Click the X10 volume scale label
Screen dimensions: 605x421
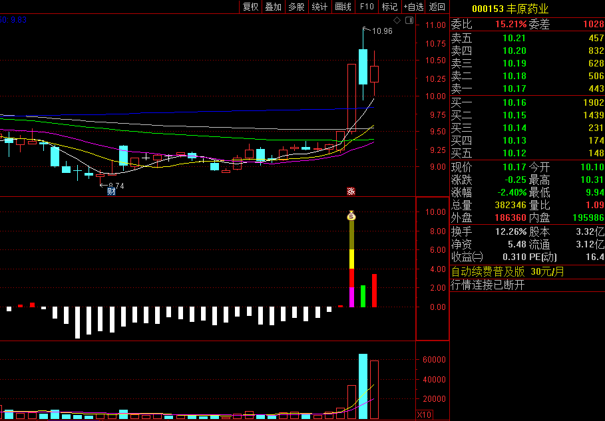[424, 414]
